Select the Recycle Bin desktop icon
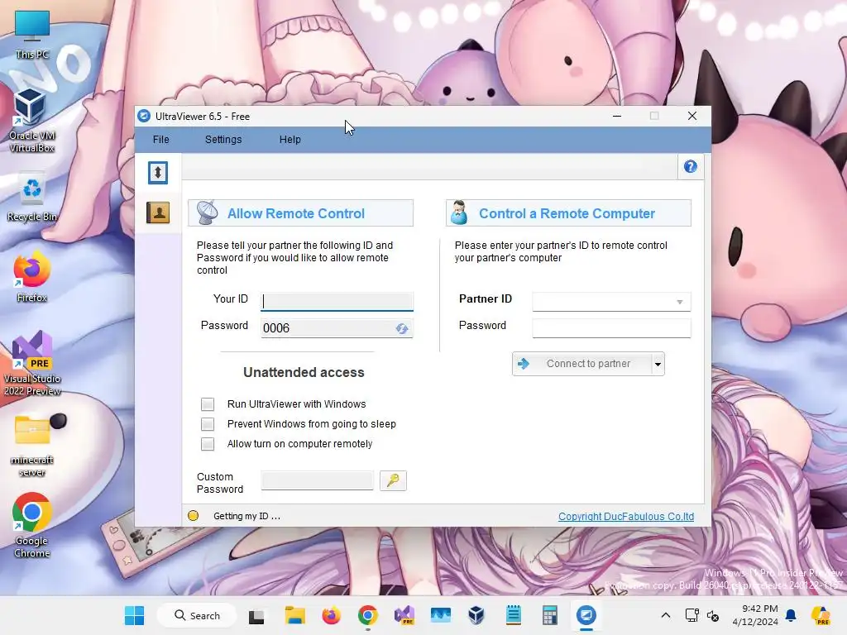The width and height of the screenshot is (847, 635). [32, 198]
